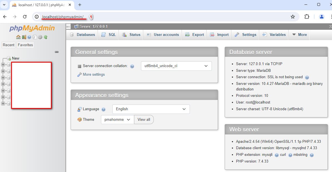
Task: Click help icon next to curl
Action: click(290, 155)
